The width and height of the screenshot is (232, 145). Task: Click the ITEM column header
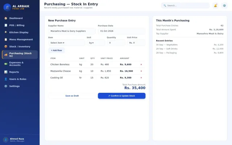[x=53, y=58]
